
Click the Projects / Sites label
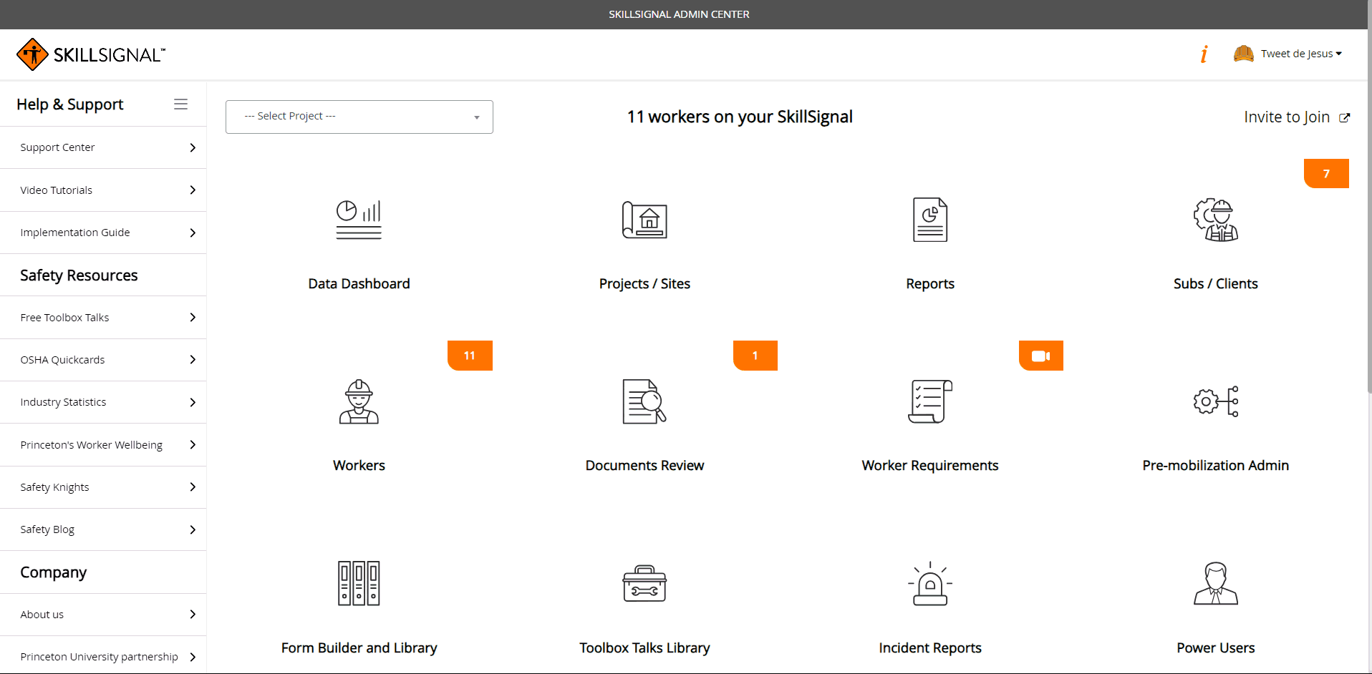tap(644, 283)
